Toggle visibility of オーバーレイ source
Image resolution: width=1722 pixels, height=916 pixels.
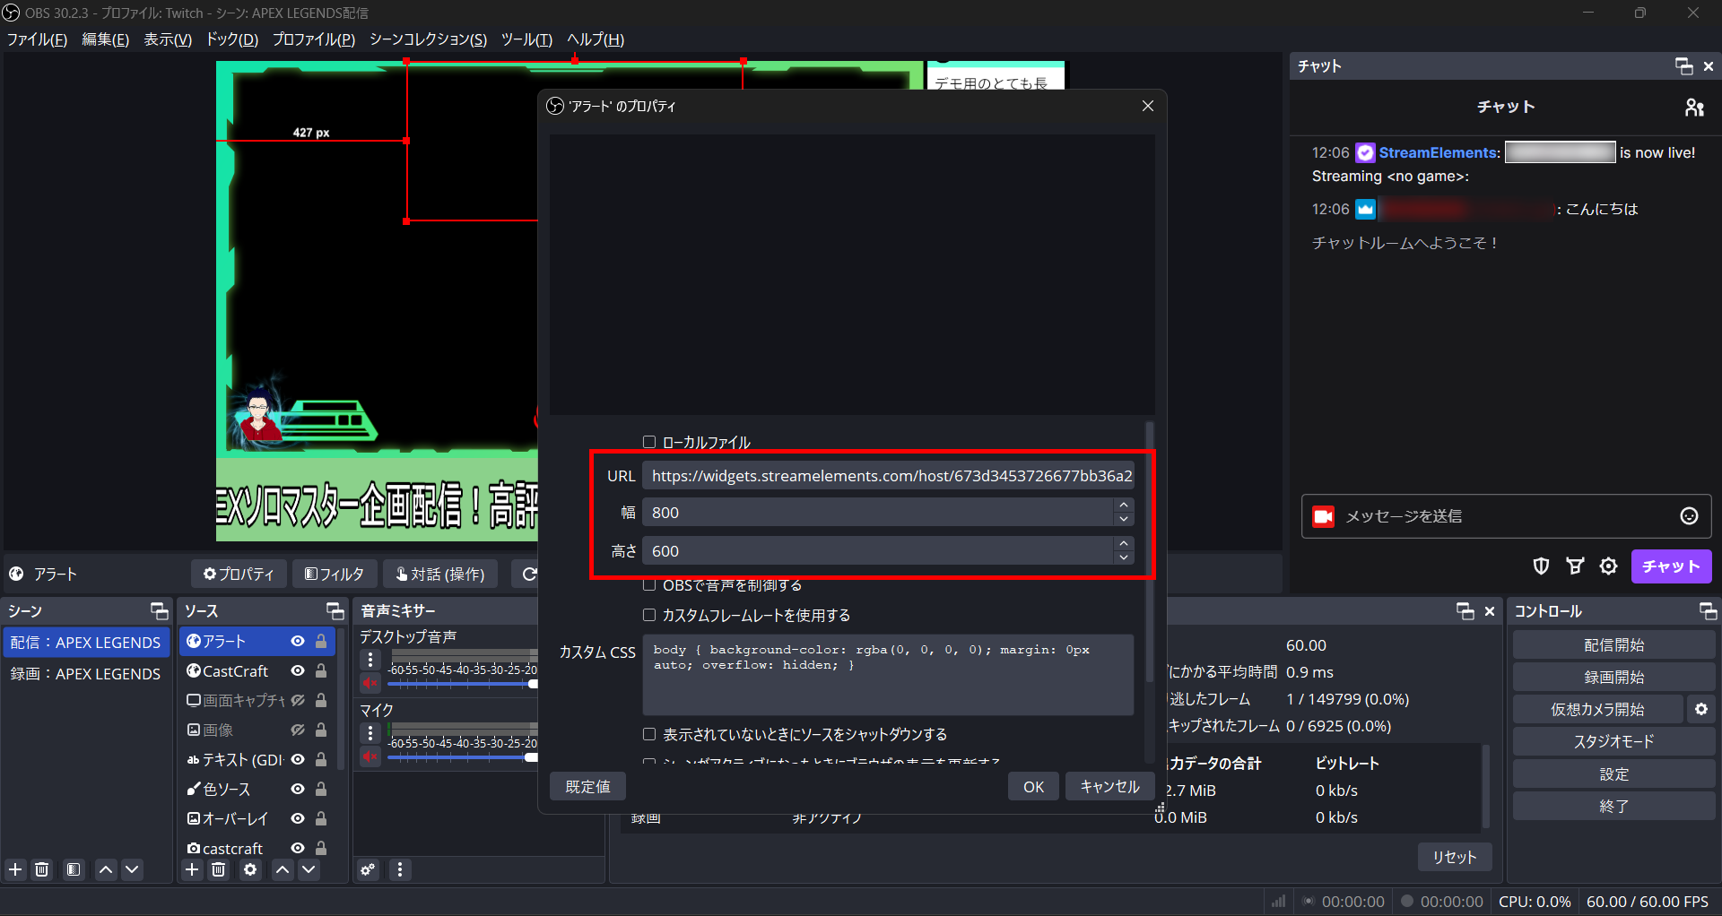pos(298,818)
